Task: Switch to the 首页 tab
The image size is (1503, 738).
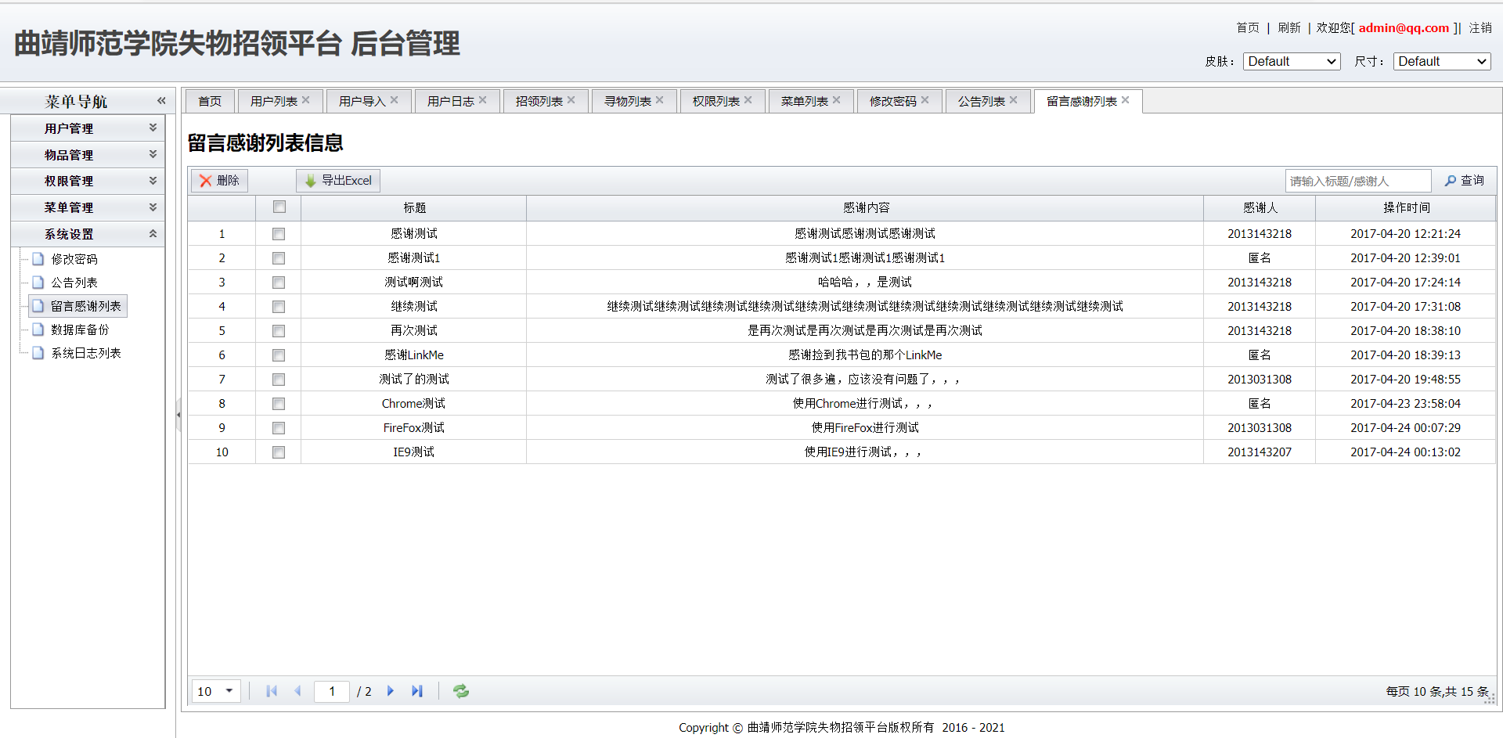Action: (x=210, y=101)
